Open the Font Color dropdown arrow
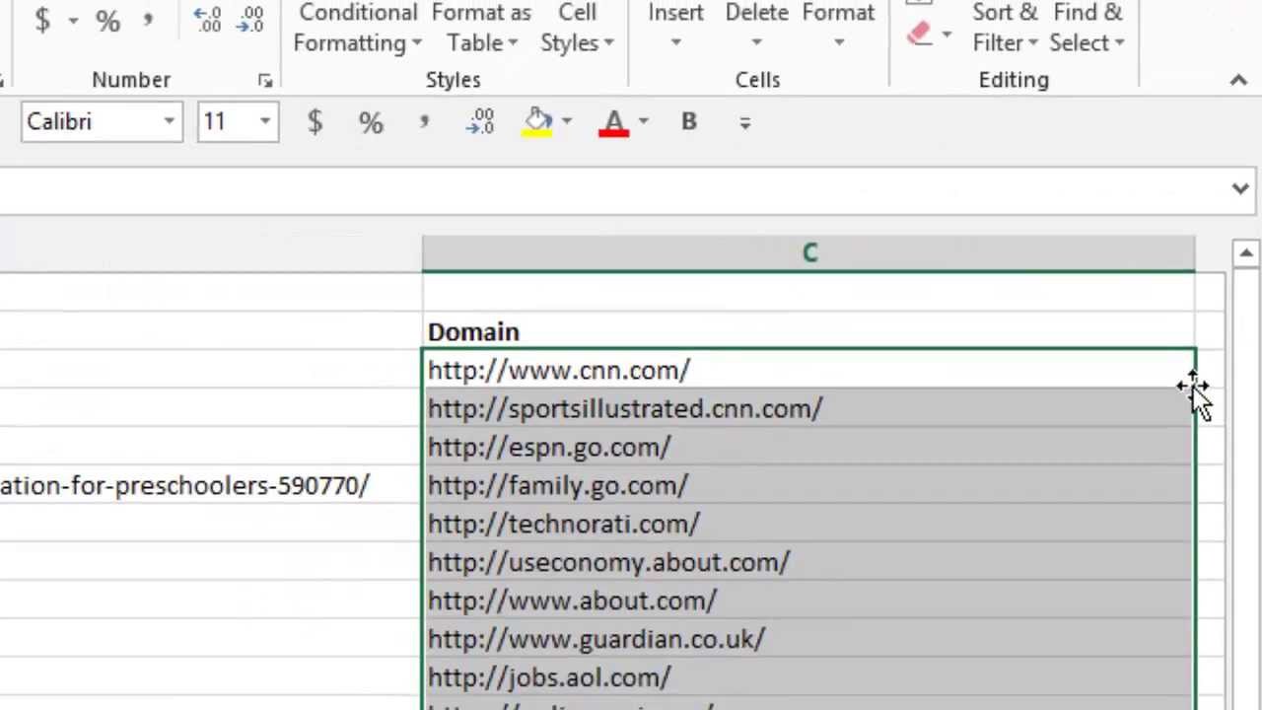The image size is (1262, 710). point(643,122)
